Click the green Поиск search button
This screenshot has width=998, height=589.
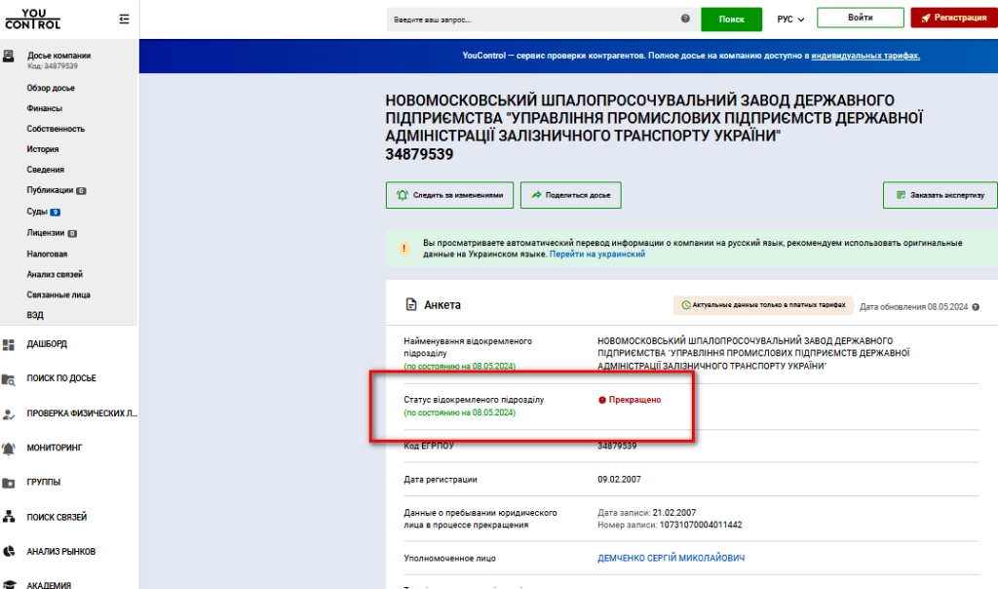(x=731, y=20)
